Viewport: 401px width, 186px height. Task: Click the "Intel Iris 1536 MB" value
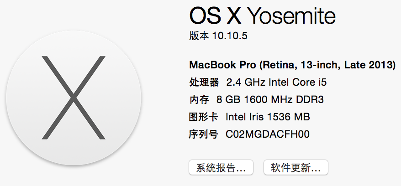pos(268,117)
